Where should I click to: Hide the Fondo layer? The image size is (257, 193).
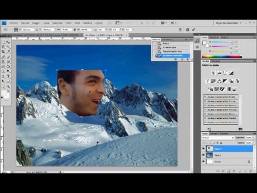[203, 161]
